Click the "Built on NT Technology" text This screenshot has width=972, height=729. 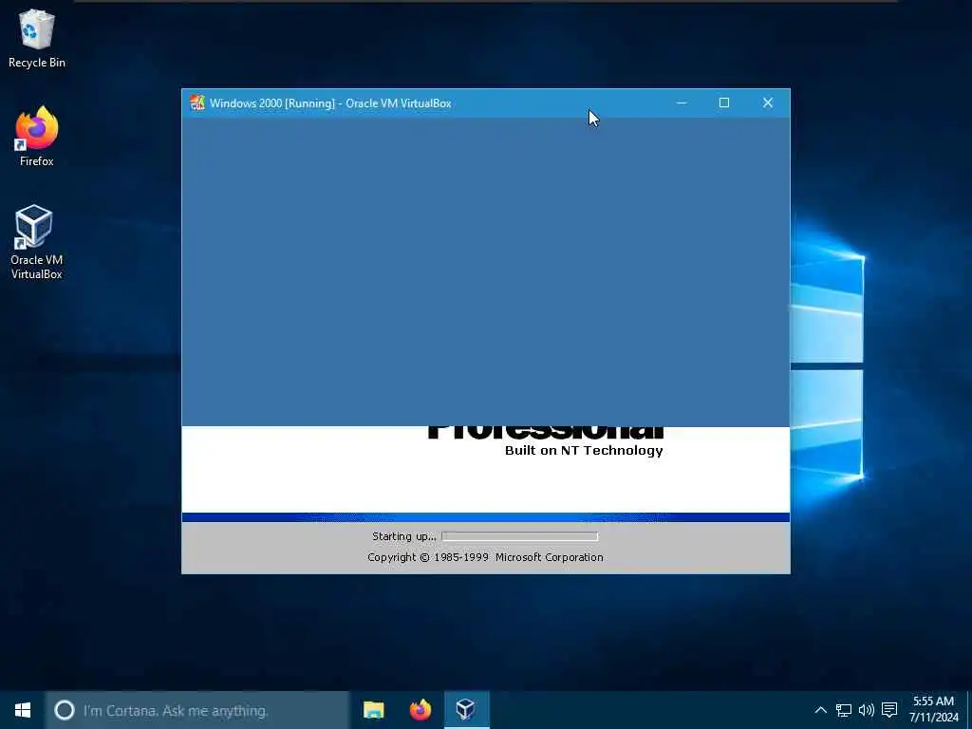click(x=584, y=451)
